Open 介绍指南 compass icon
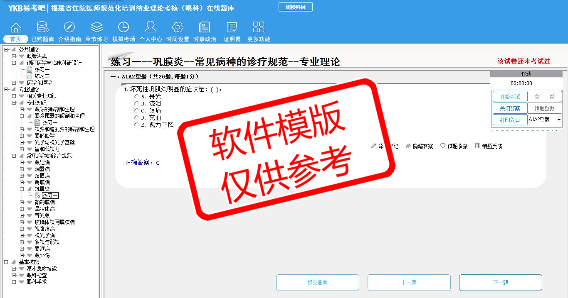568x298 pixels. [x=69, y=28]
